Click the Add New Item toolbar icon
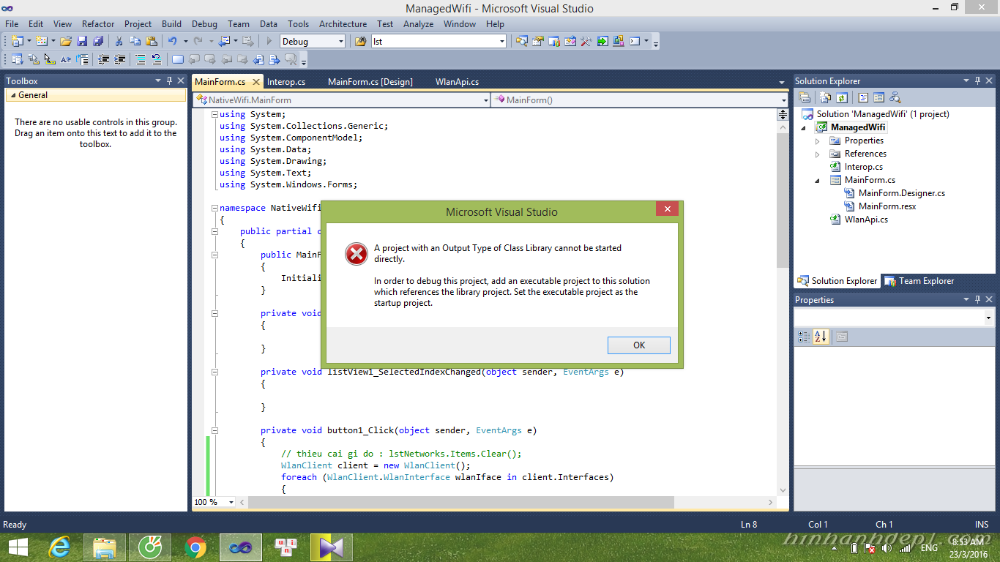 pyautogui.click(x=41, y=42)
